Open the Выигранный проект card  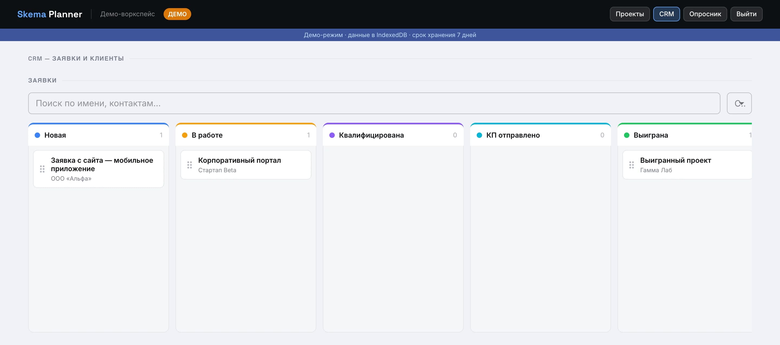point(687,165)
